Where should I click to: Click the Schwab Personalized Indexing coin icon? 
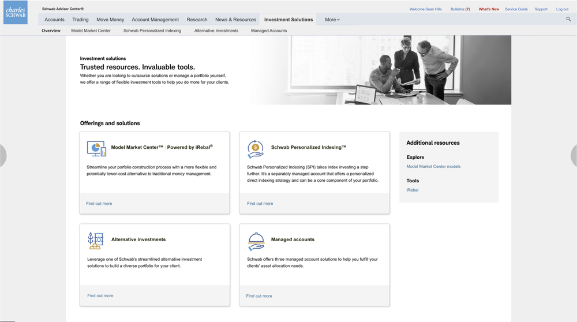coord(256,149)
